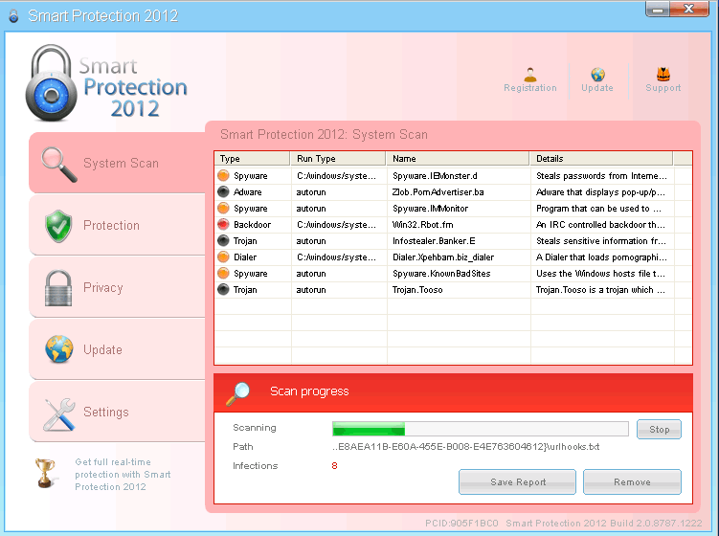Open Support via the lifebuoy icon
719x536 pixels.
pyautogui.click(x=663, y=74)
